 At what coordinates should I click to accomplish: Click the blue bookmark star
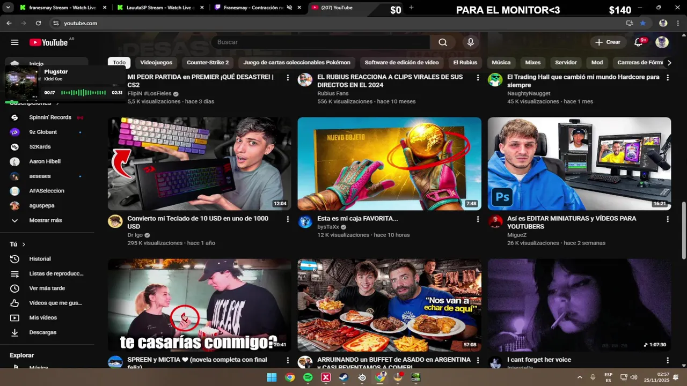(x=642, y=23)
